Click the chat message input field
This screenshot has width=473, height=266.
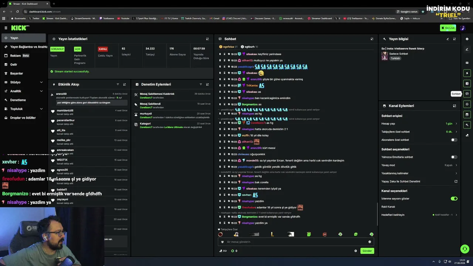click(296, 242)
